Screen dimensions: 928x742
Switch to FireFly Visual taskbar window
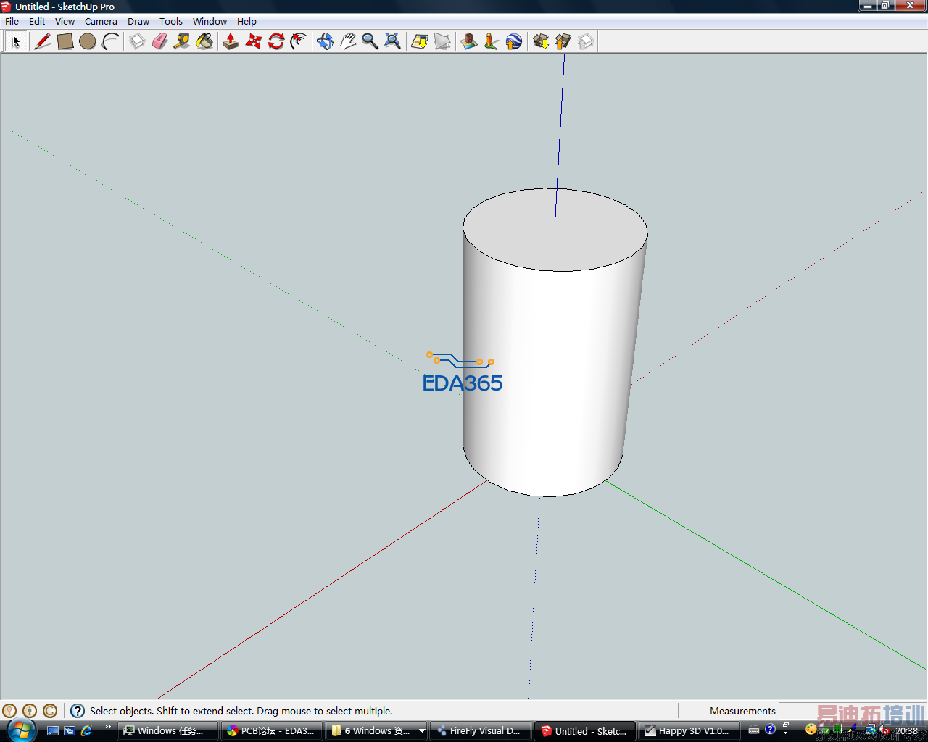tap(481, 730)
